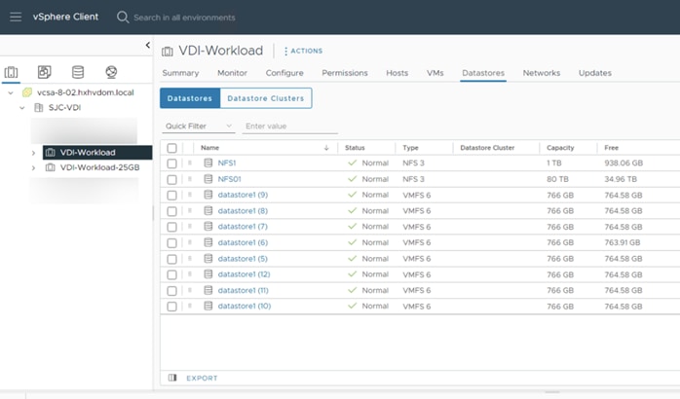Select VDI-Workload-25GB in the tree
Image resolution: width=680 pixels, height=399 pixels.
point(99,167)
